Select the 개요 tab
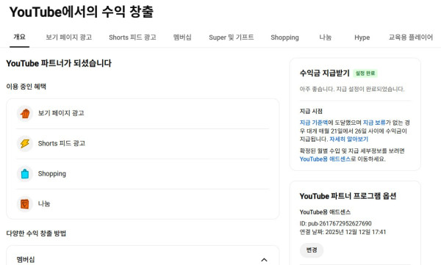This screenshot has height=265, width=441. (x=19, y=37)
